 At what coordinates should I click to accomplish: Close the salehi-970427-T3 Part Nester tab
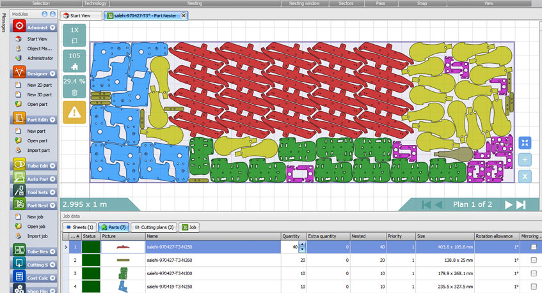click(x=184, y=15)
